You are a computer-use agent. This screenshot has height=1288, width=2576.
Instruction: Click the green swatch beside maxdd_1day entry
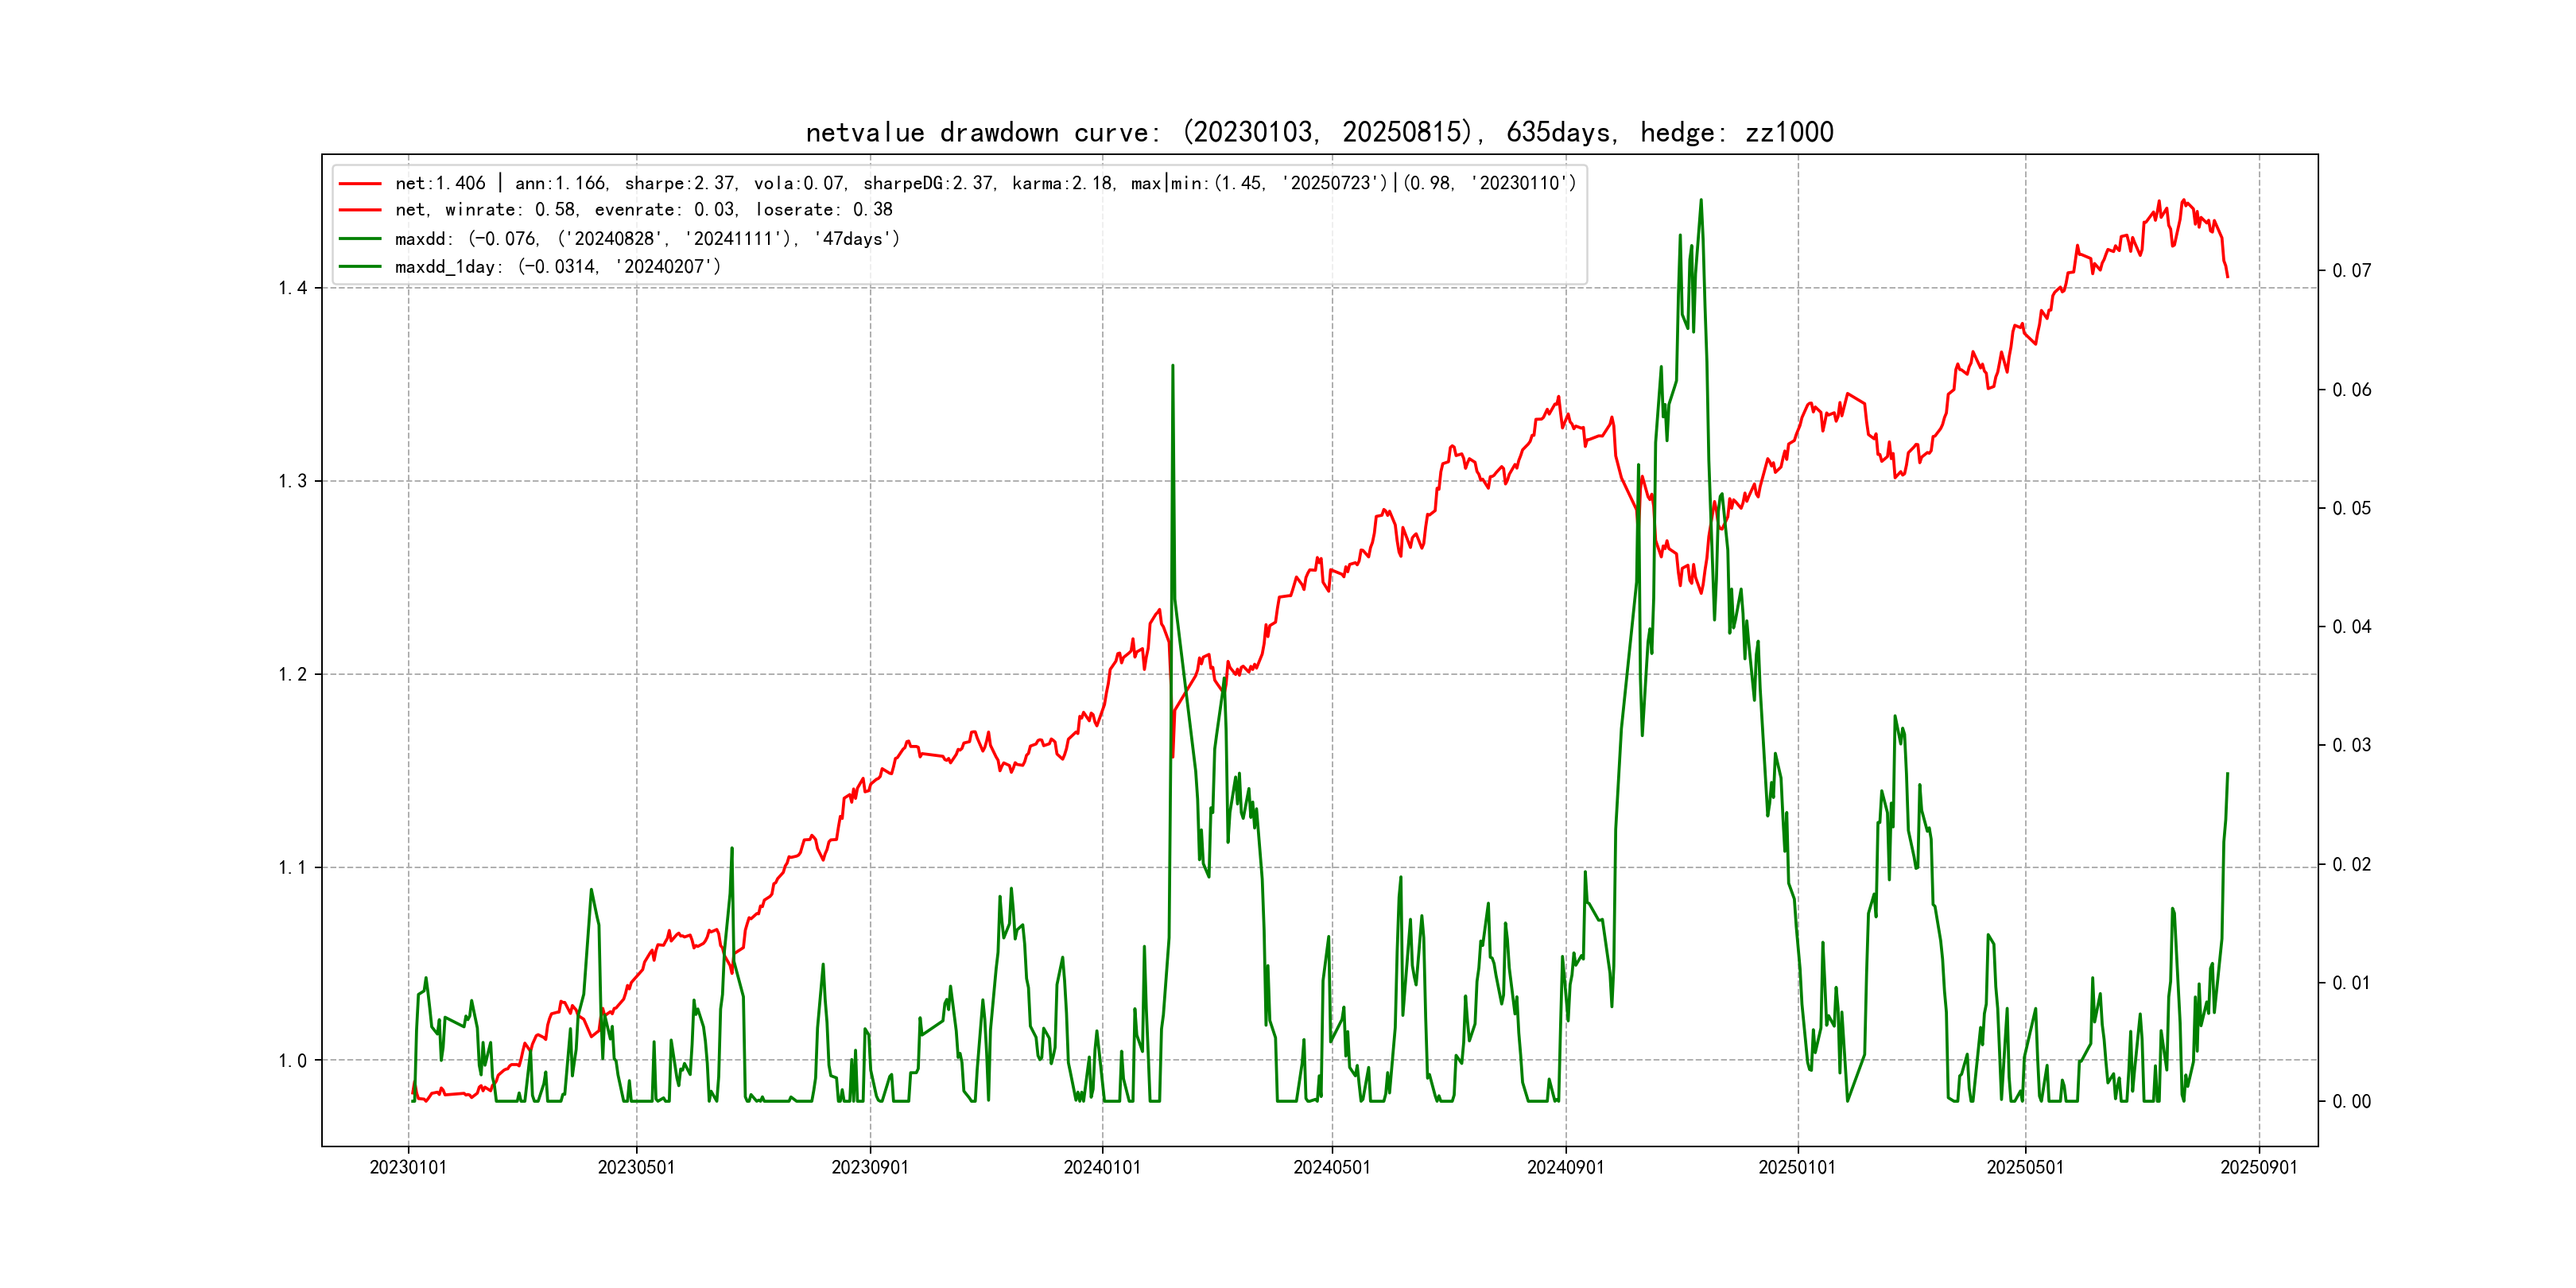coord(360,267)
